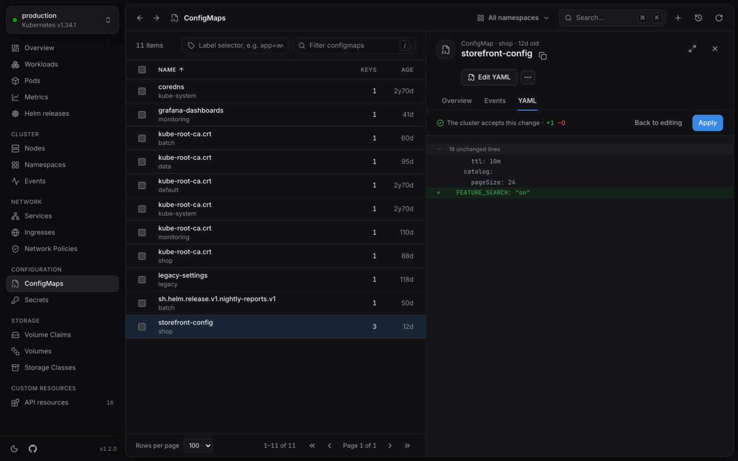738x461 pixels.
Task: Open the global Search box
Action: point(612,18)
